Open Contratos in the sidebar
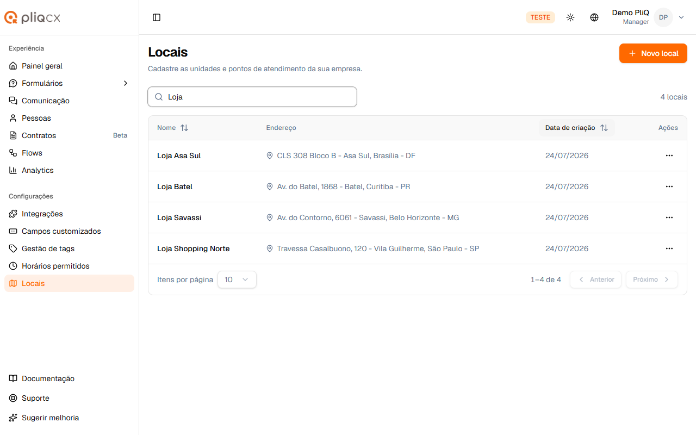This screenshot has height=435, width=696. click(x=69, y=135)
